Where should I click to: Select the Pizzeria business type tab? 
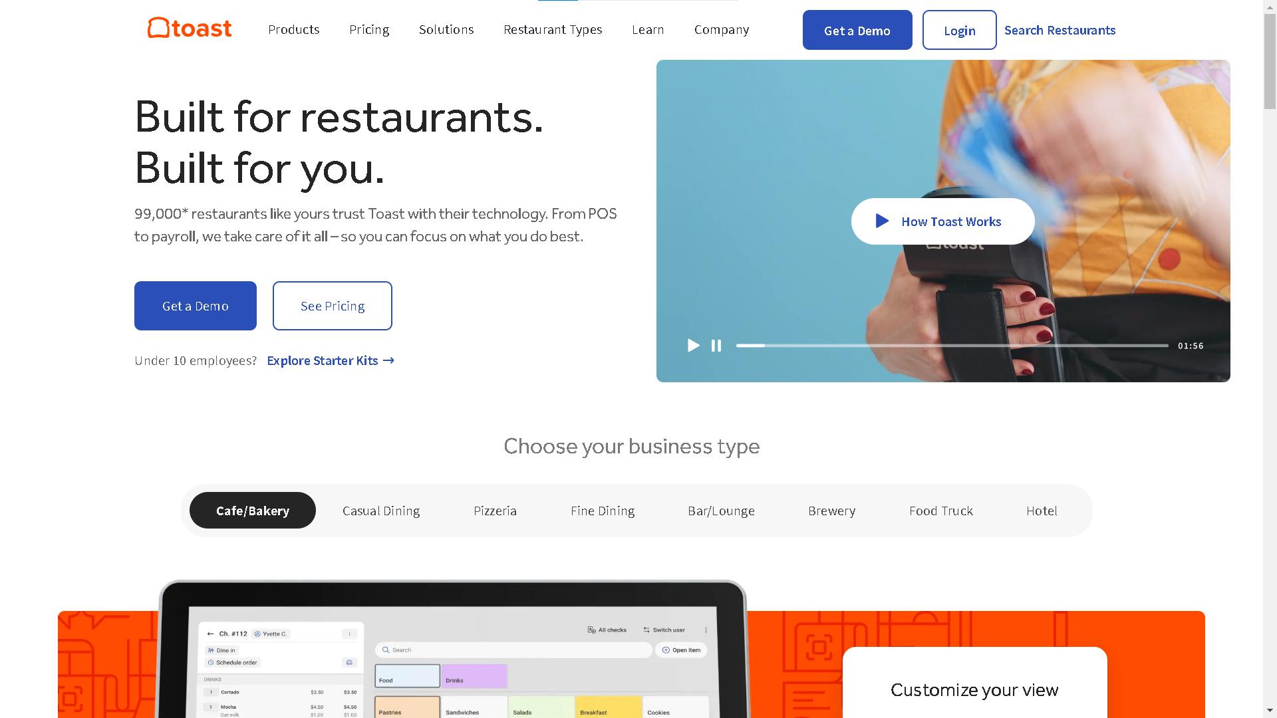(x=496, y=510)
